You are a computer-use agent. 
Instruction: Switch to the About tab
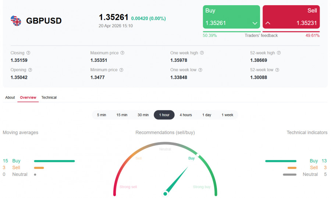click(x=10, y=98)
